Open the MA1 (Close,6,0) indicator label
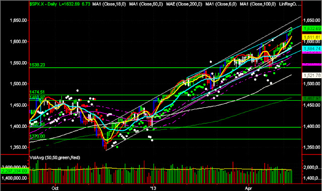Image resolution: width=322 pixels, height=191 pixels. (x=221, y=4)
